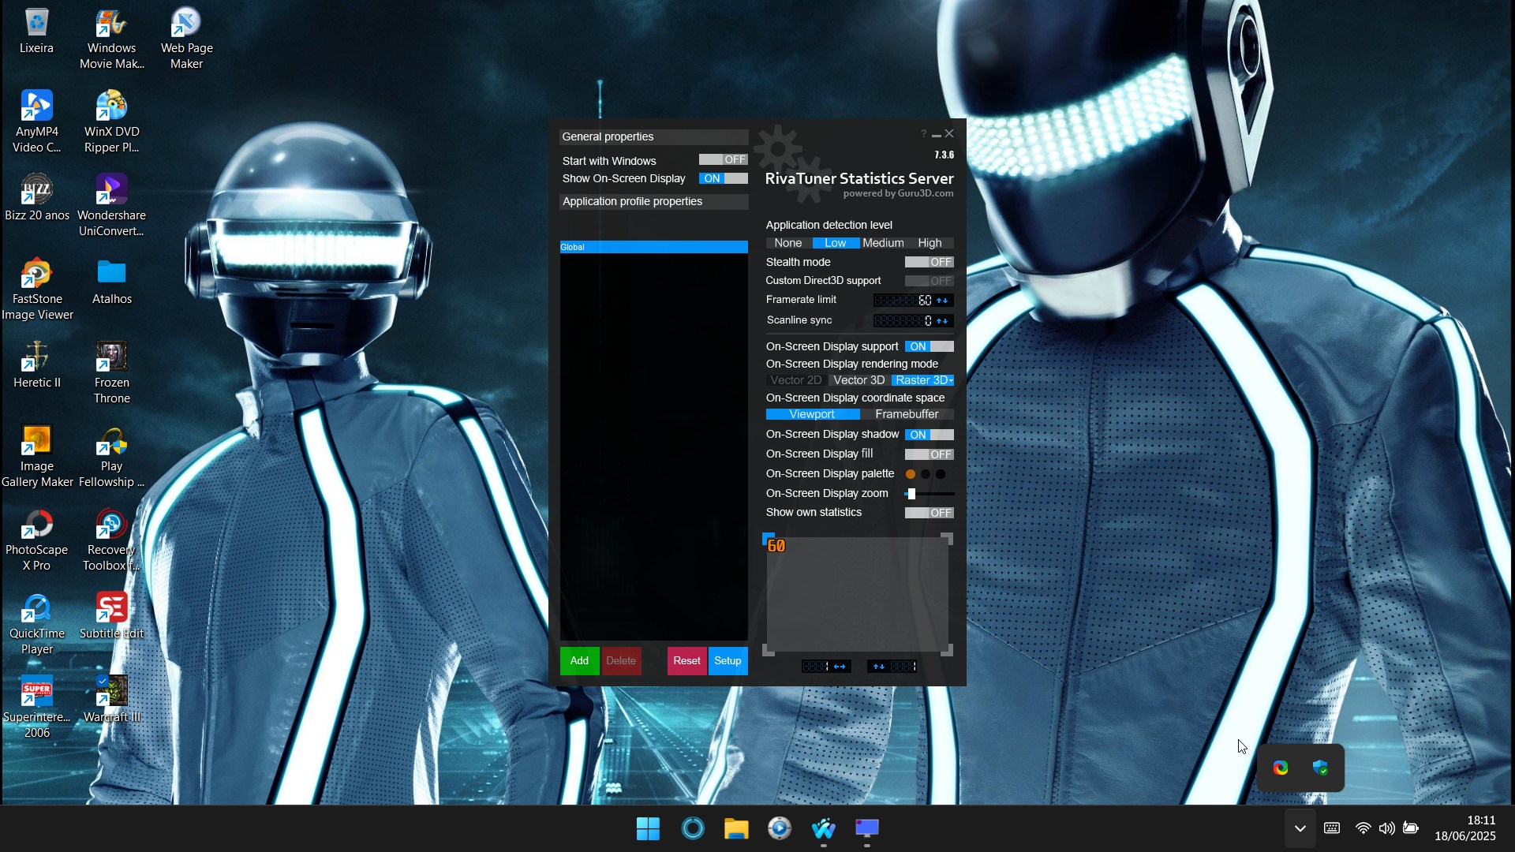1515x852 pixels.
Task: Open Raster 3D rendering mode dropdown
Action: 923,380
